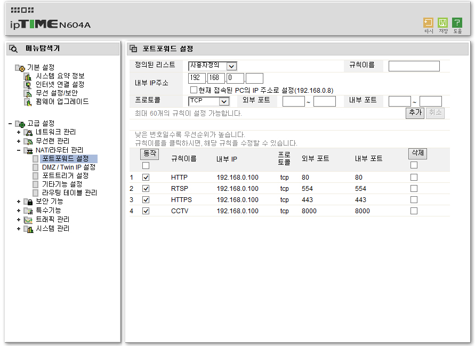Click the 다시 refresh icon
Viewport: 475px width, 346px height.
428,23
